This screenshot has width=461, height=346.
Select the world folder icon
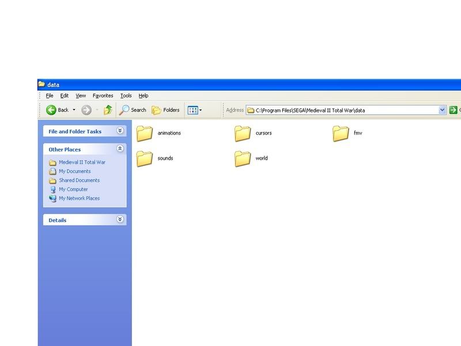point(243,159)
